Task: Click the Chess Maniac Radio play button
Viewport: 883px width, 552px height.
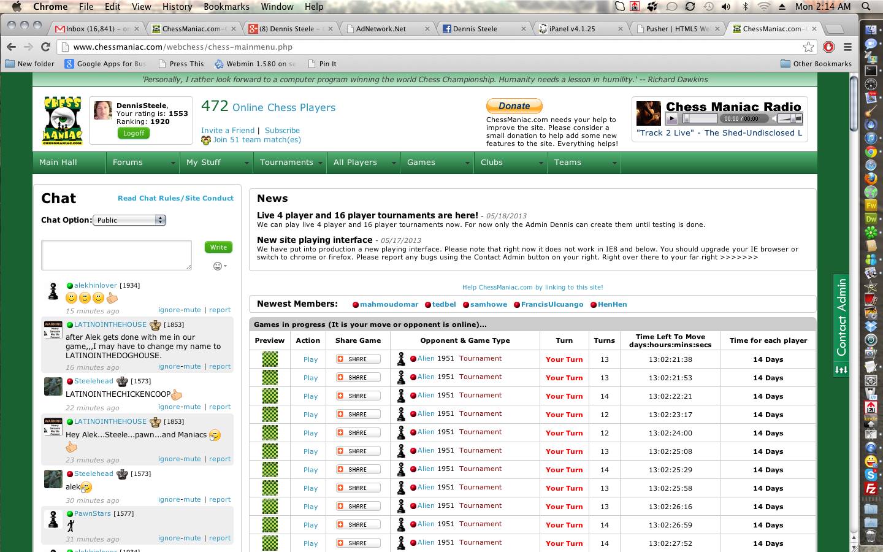Action: click(x=671, y=119)
